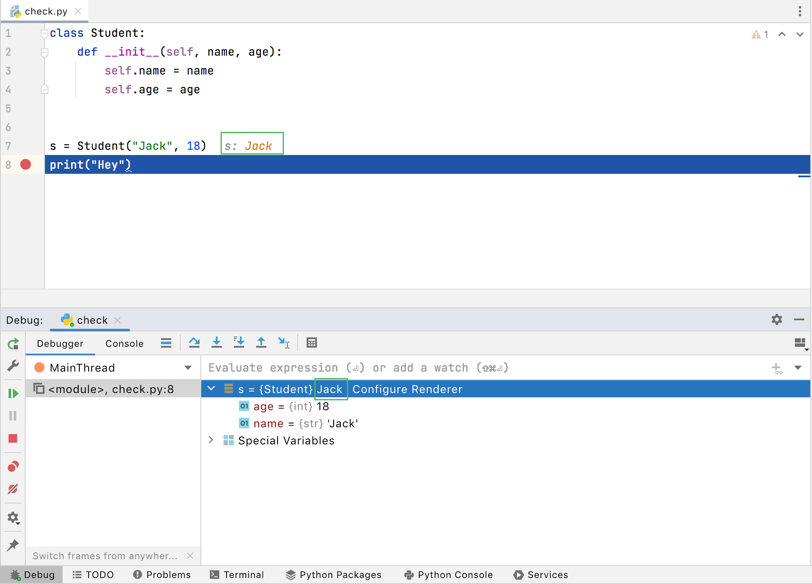Toggle the red breakpoint on line 8
This screenshot has height=584, width=812.
pyautogui.click(x=26, y=164)
